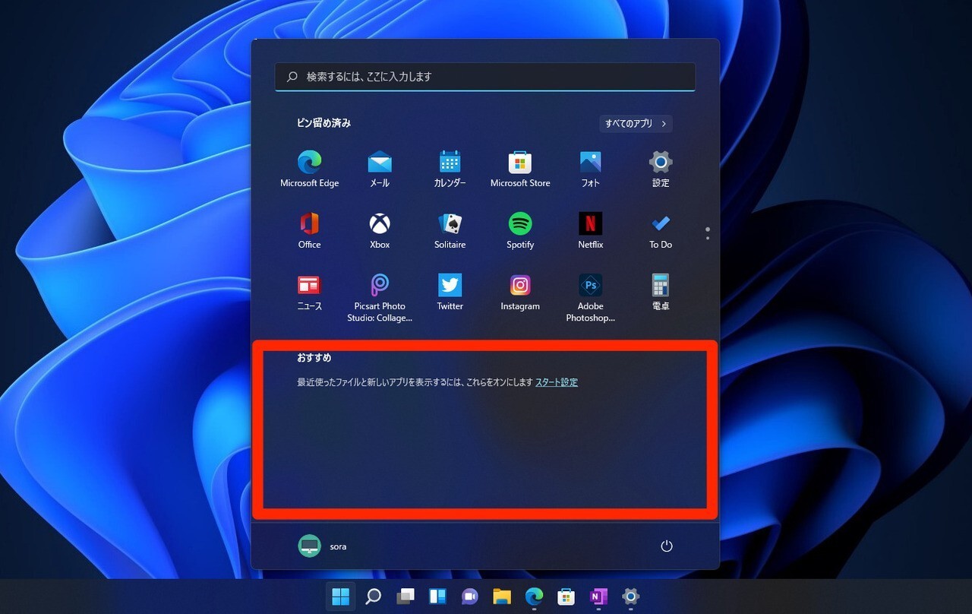Image resolution: width=972 pixels, height=614 pixels.
Task: Launch the メール app
Action: pos(380,169)
